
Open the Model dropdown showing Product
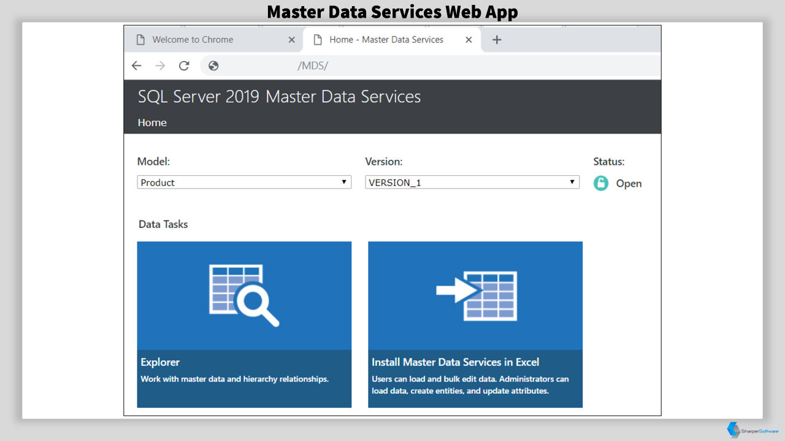pyautogui.click(x=244, y=182)
